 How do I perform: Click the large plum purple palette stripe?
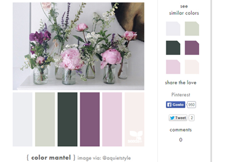point(90,119)
